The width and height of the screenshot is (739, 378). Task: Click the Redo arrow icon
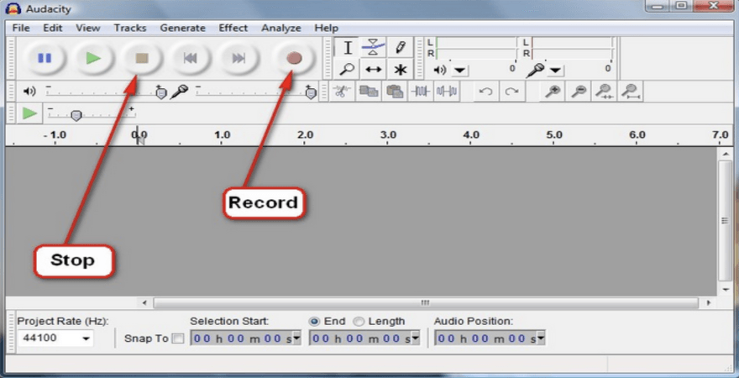[511, 92]
